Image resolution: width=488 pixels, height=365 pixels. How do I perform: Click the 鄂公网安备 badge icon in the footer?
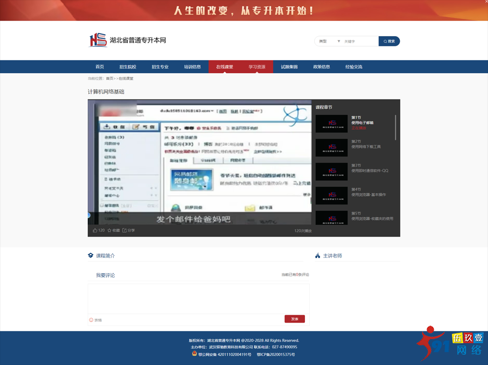click(194, 353)
